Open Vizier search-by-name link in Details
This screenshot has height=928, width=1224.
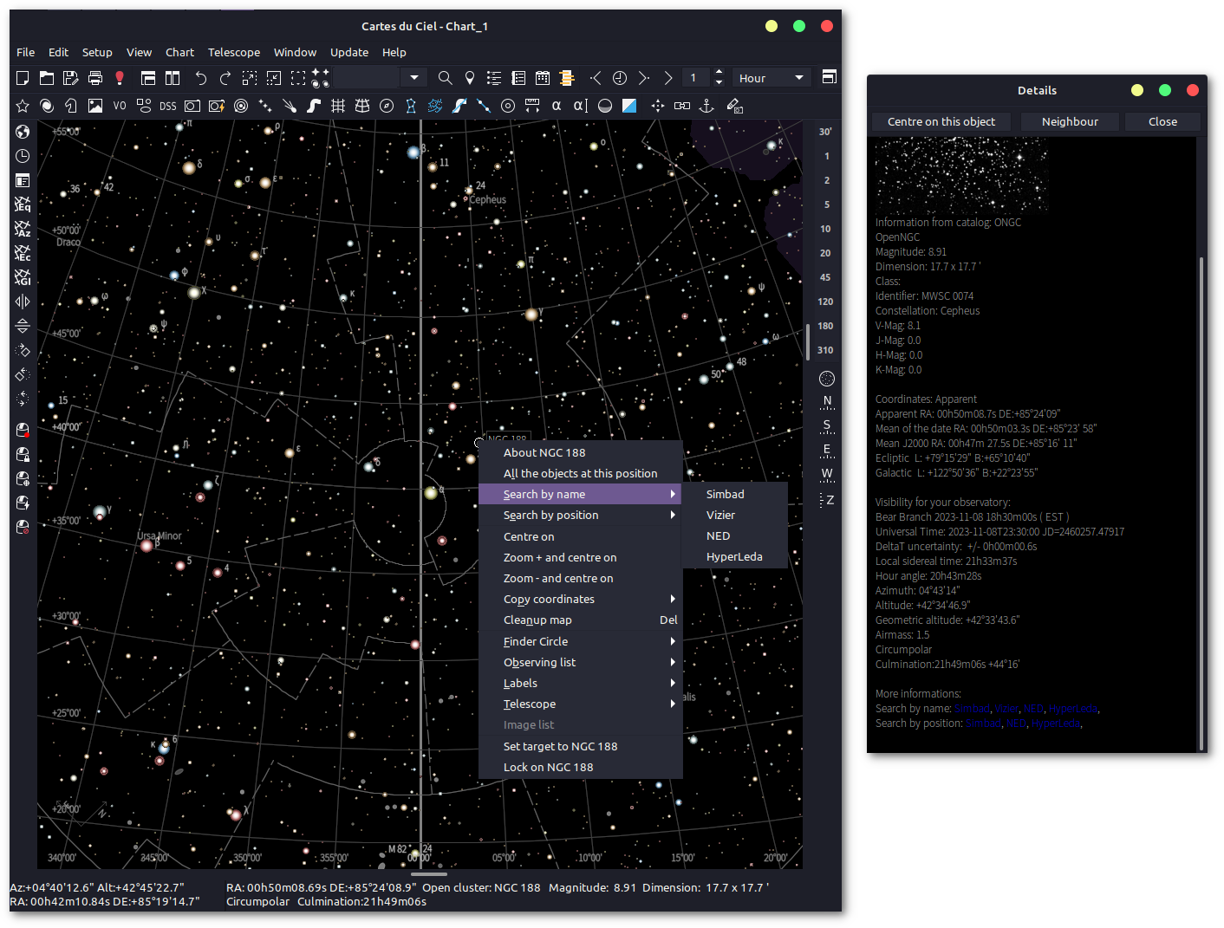(x=1006, y=709)
